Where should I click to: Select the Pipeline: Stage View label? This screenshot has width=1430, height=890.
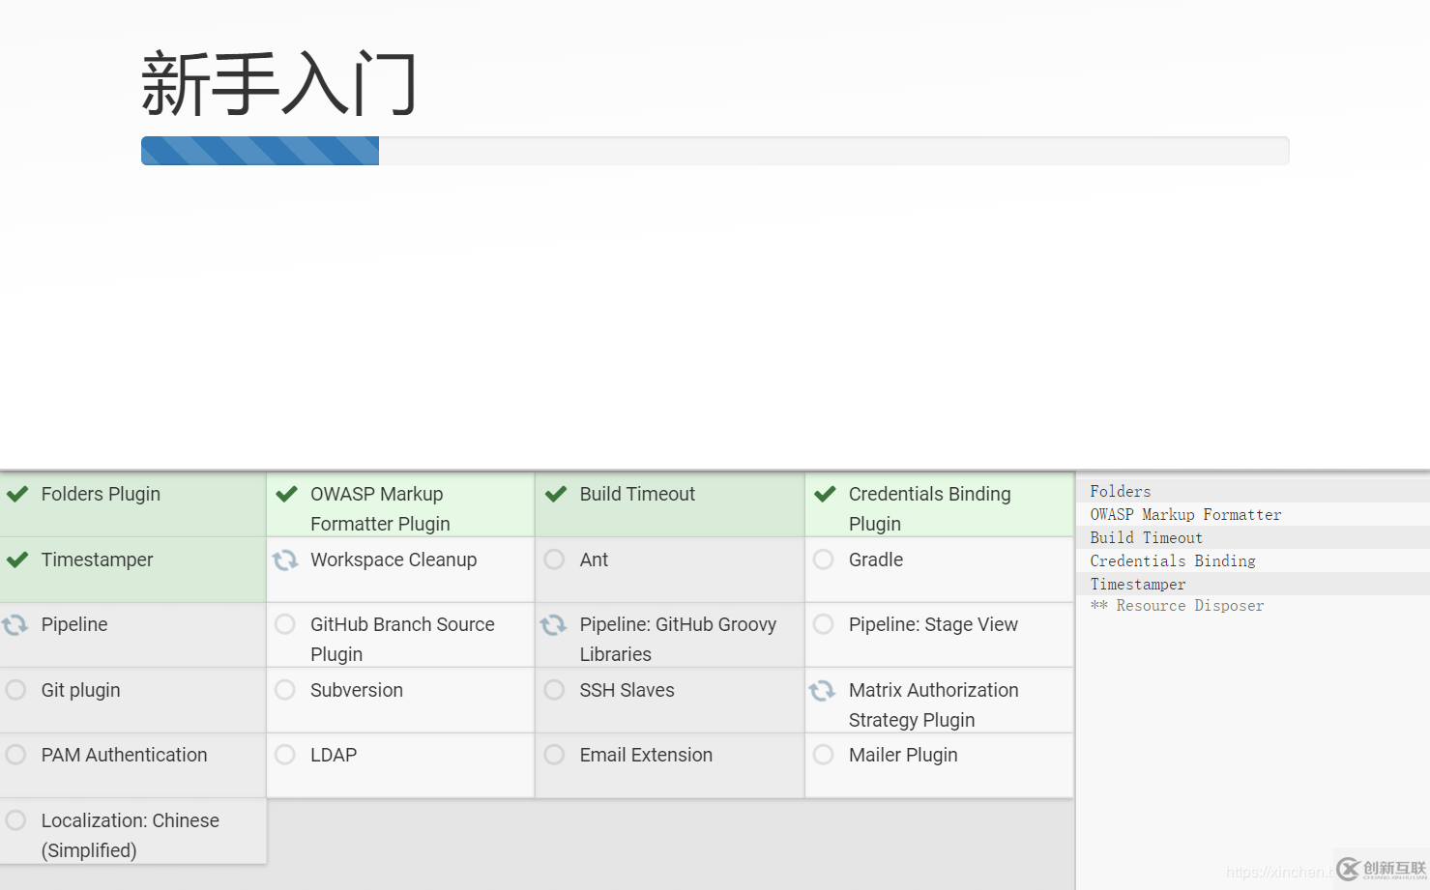point(933,624)
